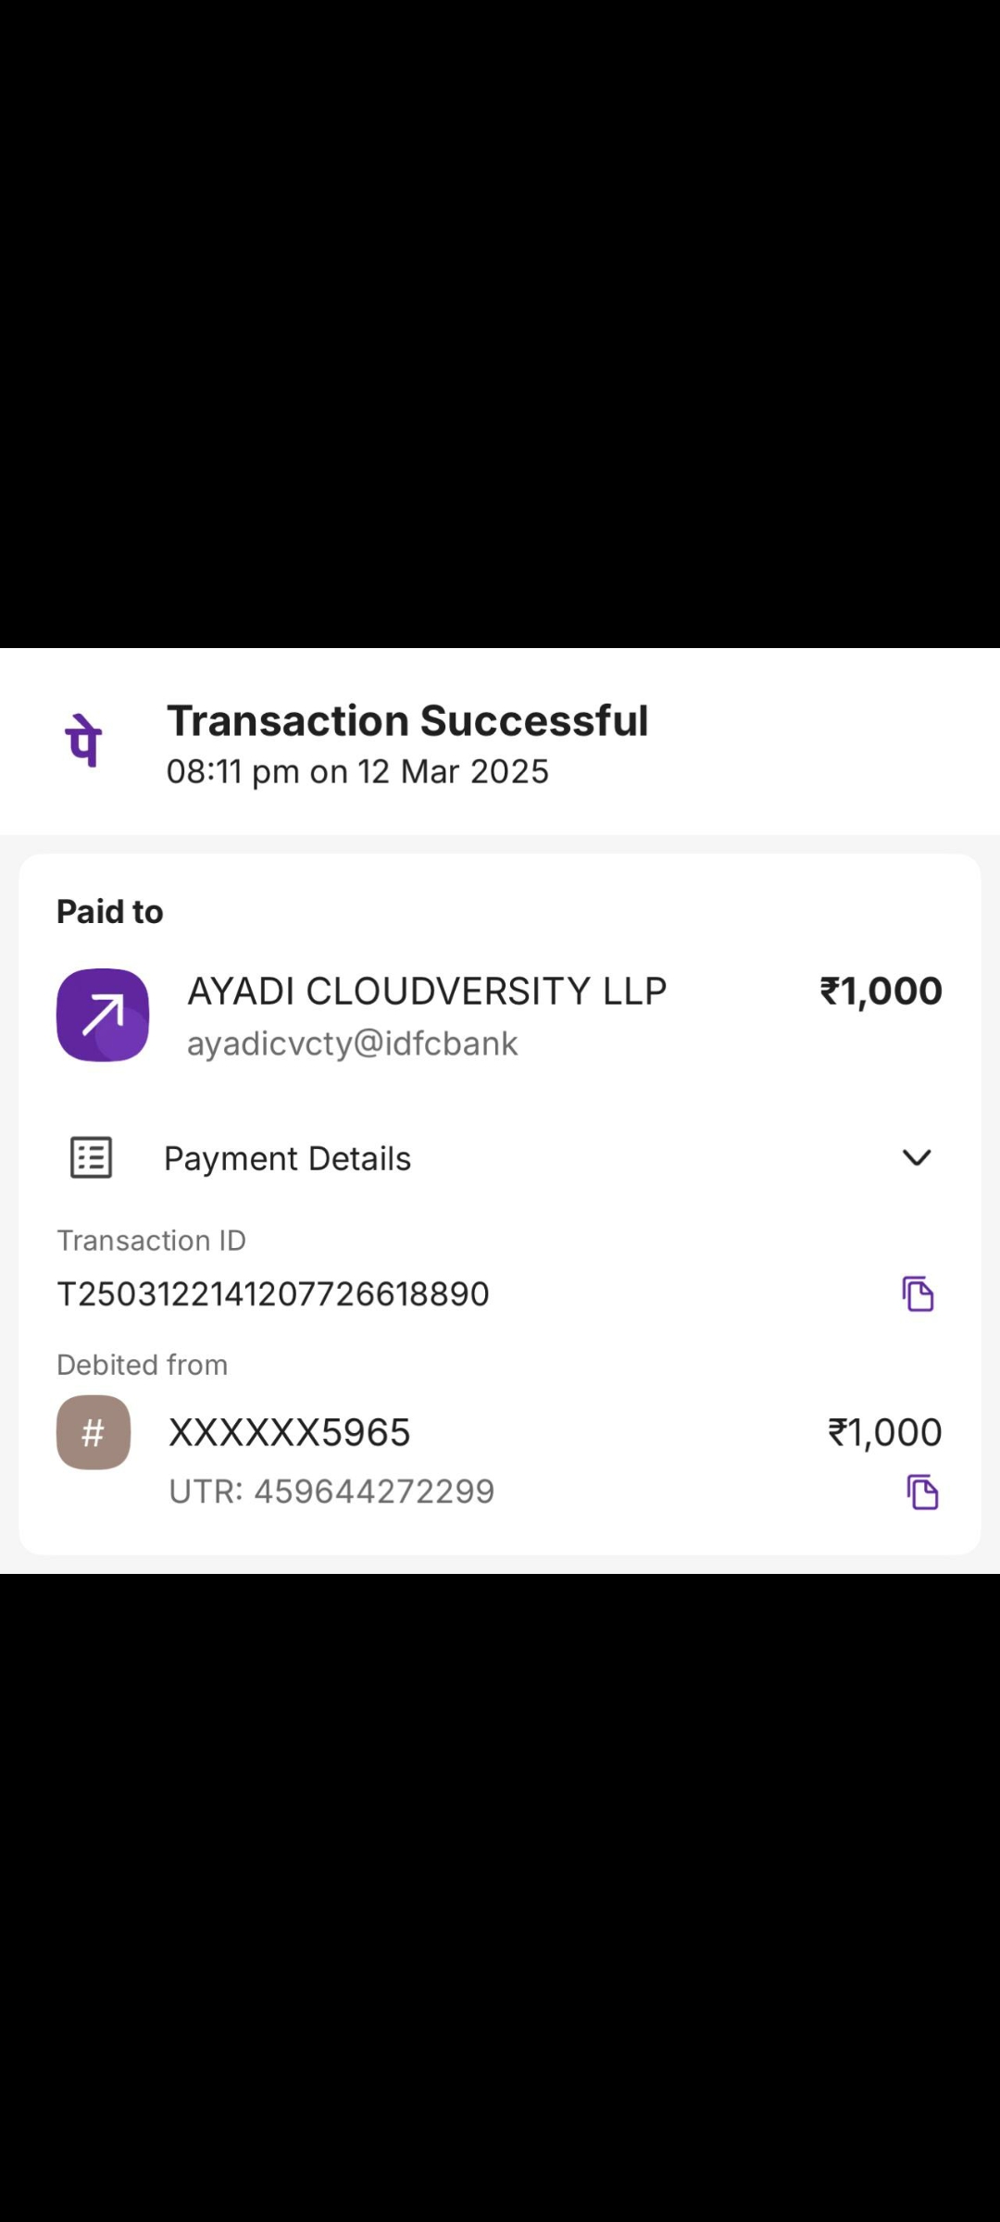Screen dimensions: 1000x2222
Task: Click the purple payee arrow icon
Action: click(x=103, y=1015)
